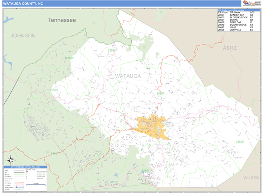Click the 28607 ZIP code map label
Screen dimensions: 263x193
point(161,93)
